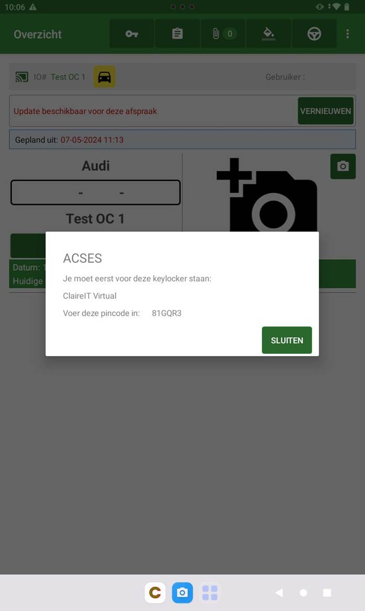365x611 pixels.
Task: Open the key icon in the toolbar
Action: click(x=131, y=34)
